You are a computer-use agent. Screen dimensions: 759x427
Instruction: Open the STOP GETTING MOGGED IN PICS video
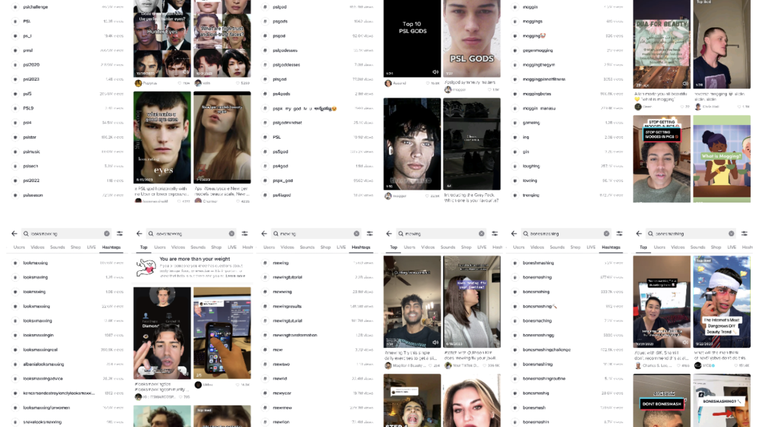point(662,158)
